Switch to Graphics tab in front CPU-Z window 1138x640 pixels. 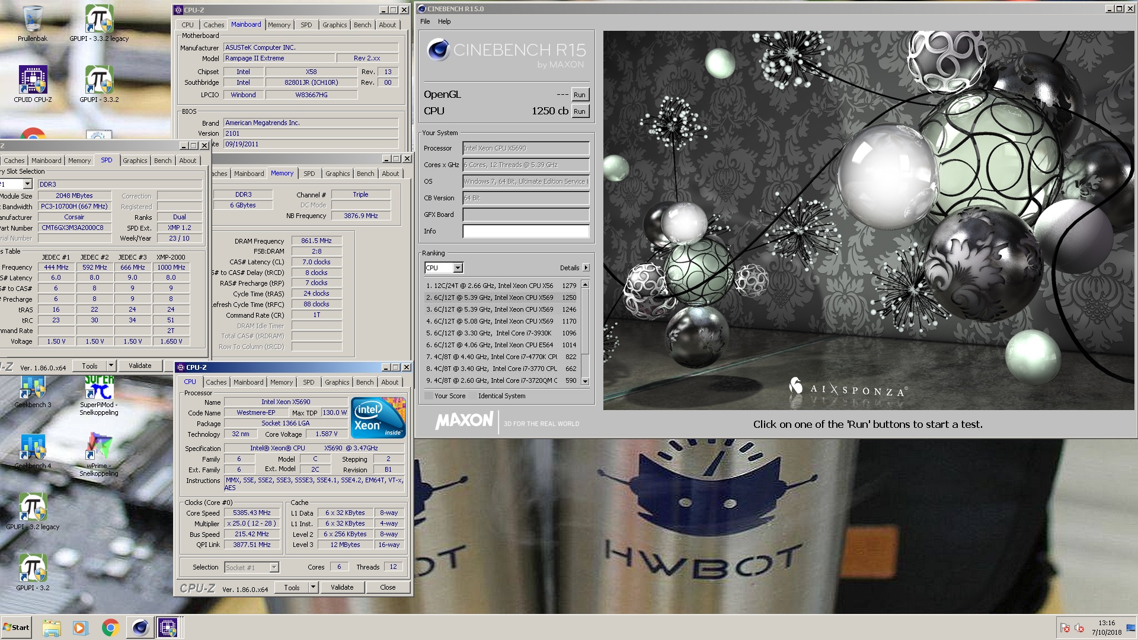(x=337, y=382)
